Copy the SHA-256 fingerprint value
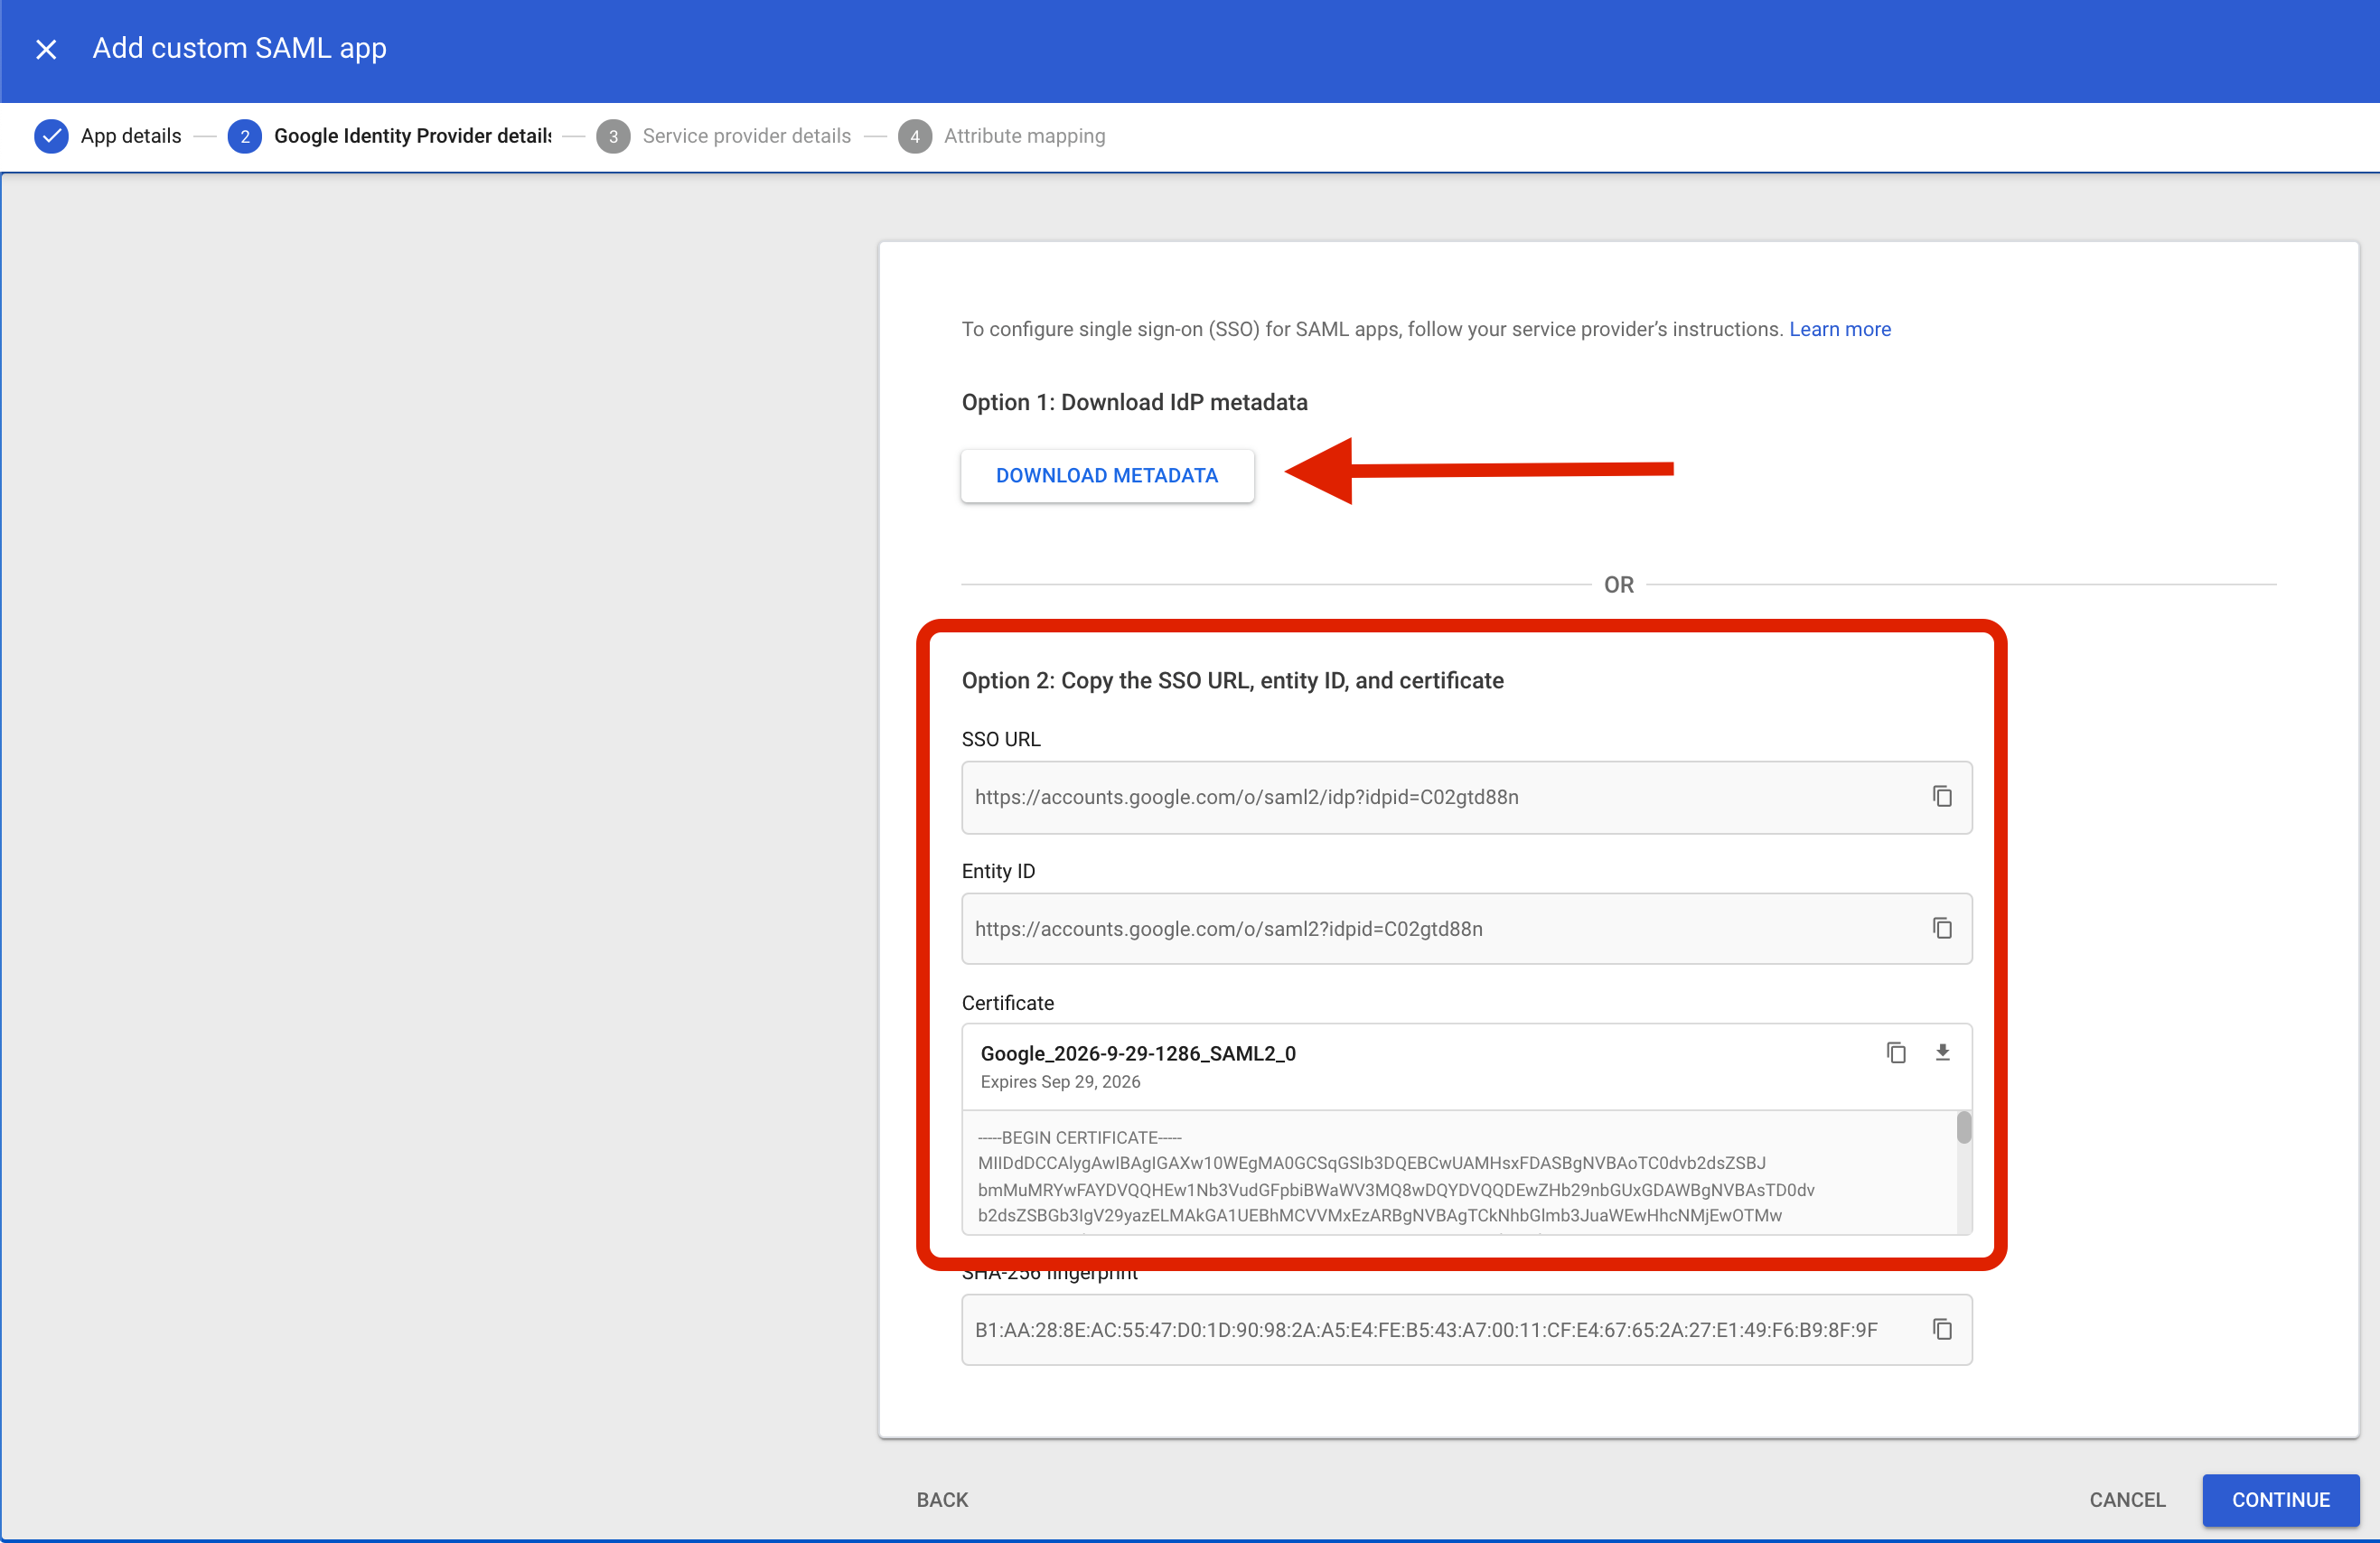This screenshot has height=1543, width=2380. click(x=1943, y=1330)
